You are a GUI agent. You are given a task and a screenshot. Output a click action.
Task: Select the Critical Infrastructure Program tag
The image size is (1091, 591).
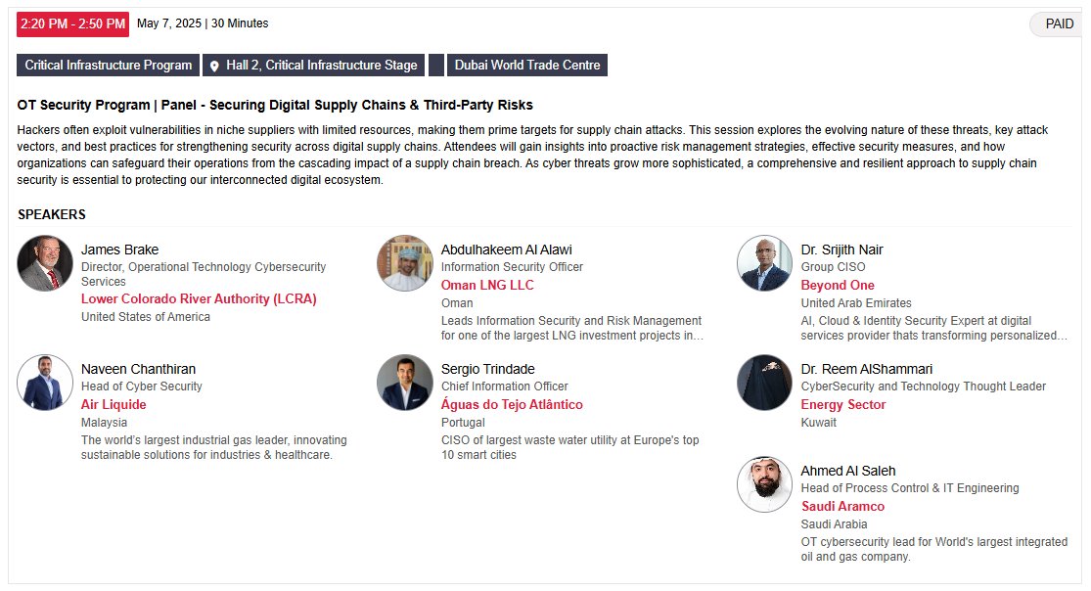[x=108, y=65]
